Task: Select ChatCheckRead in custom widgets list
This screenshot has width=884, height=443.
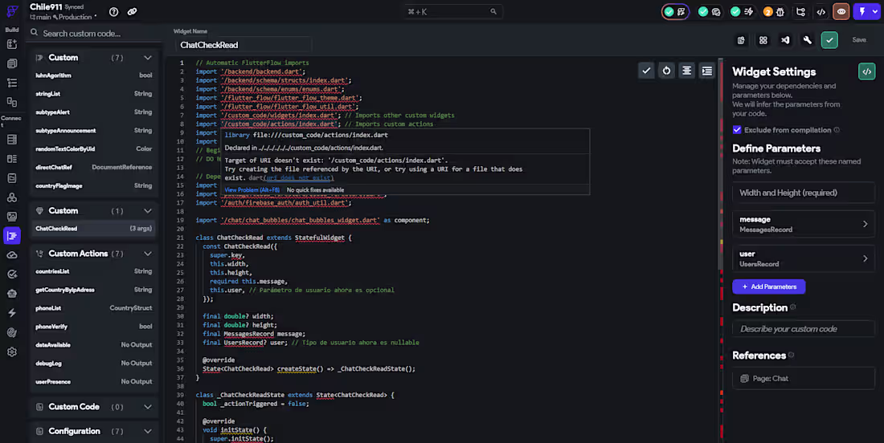Action: [x=56, y=229]
